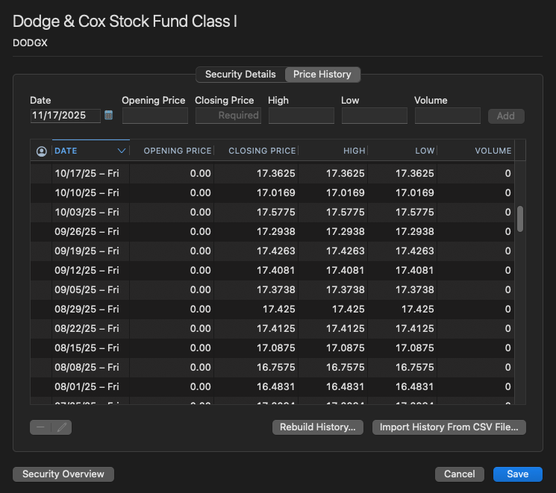Click the minus remove-entry icon
This screenshot has height=493, width=556.
click(40, 427)
